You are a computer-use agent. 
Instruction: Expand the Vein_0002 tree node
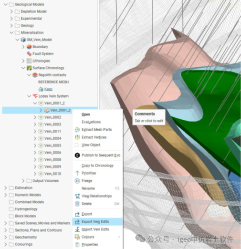click(35, 117)
